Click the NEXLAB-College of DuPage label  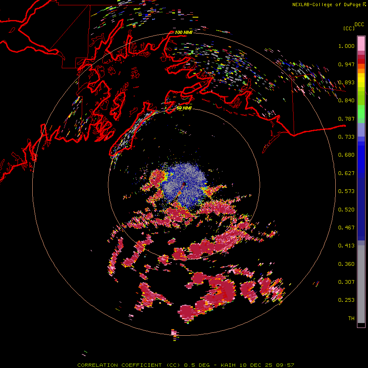[326, 4]
